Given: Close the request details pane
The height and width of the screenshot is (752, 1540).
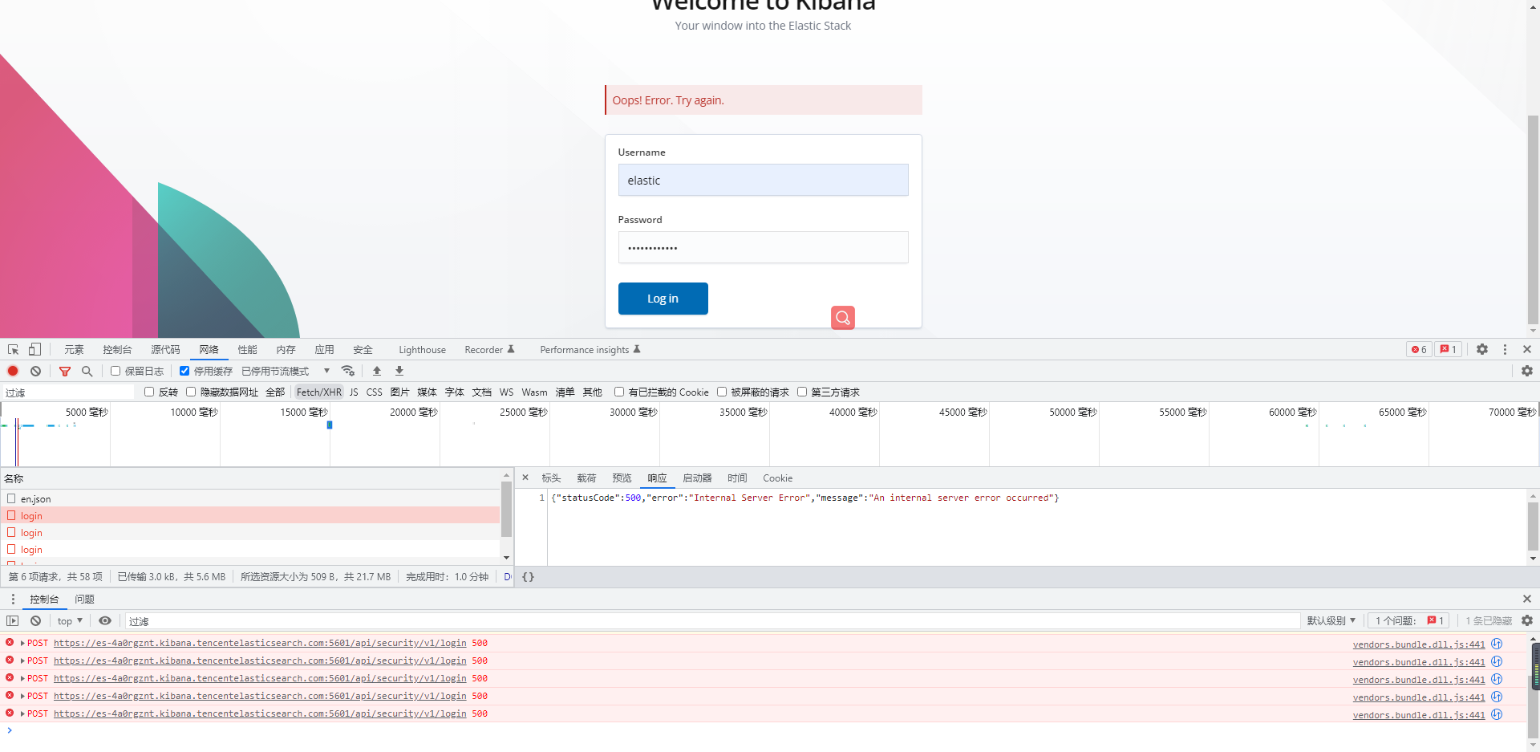Looking at the screenshot, I should point(525,478).
